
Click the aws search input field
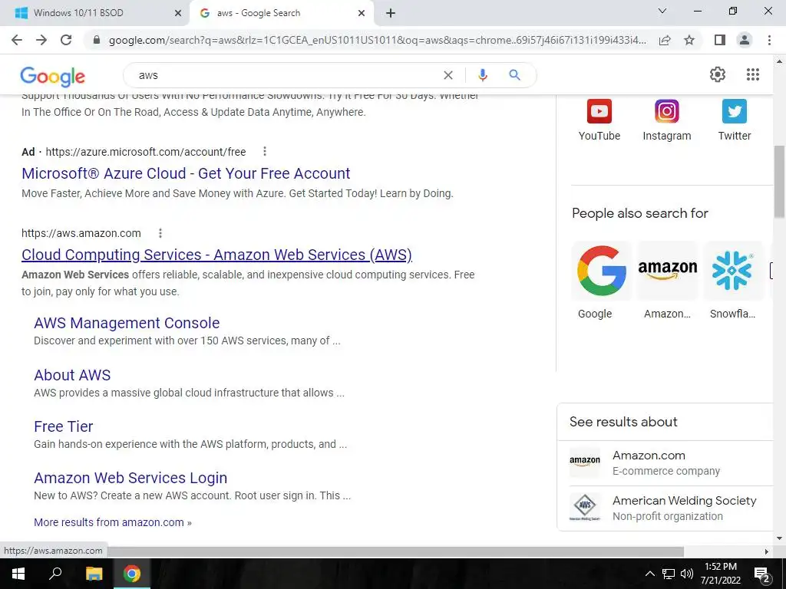coord(286,75)
